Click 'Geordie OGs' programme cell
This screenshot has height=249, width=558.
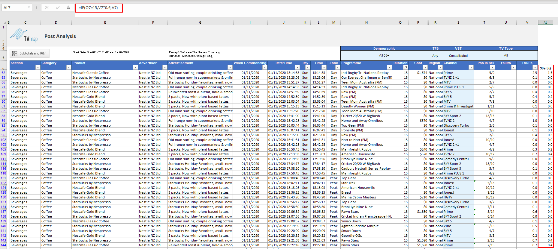click(366, 236)
